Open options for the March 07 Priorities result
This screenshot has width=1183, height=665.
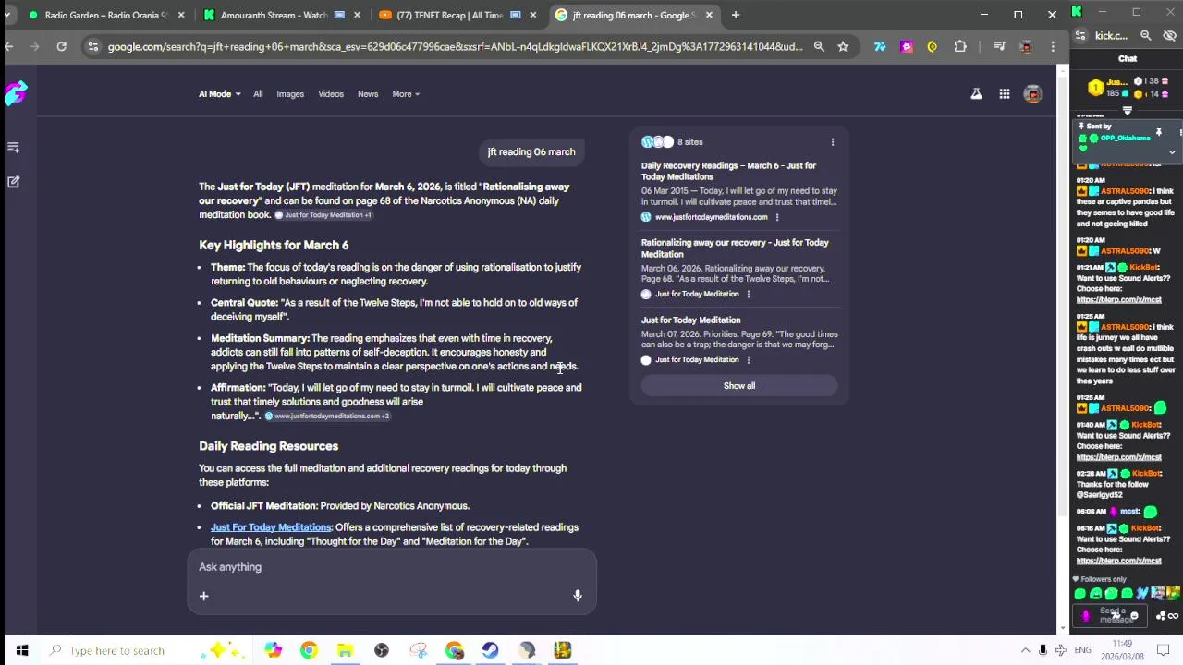coord(748,359)
